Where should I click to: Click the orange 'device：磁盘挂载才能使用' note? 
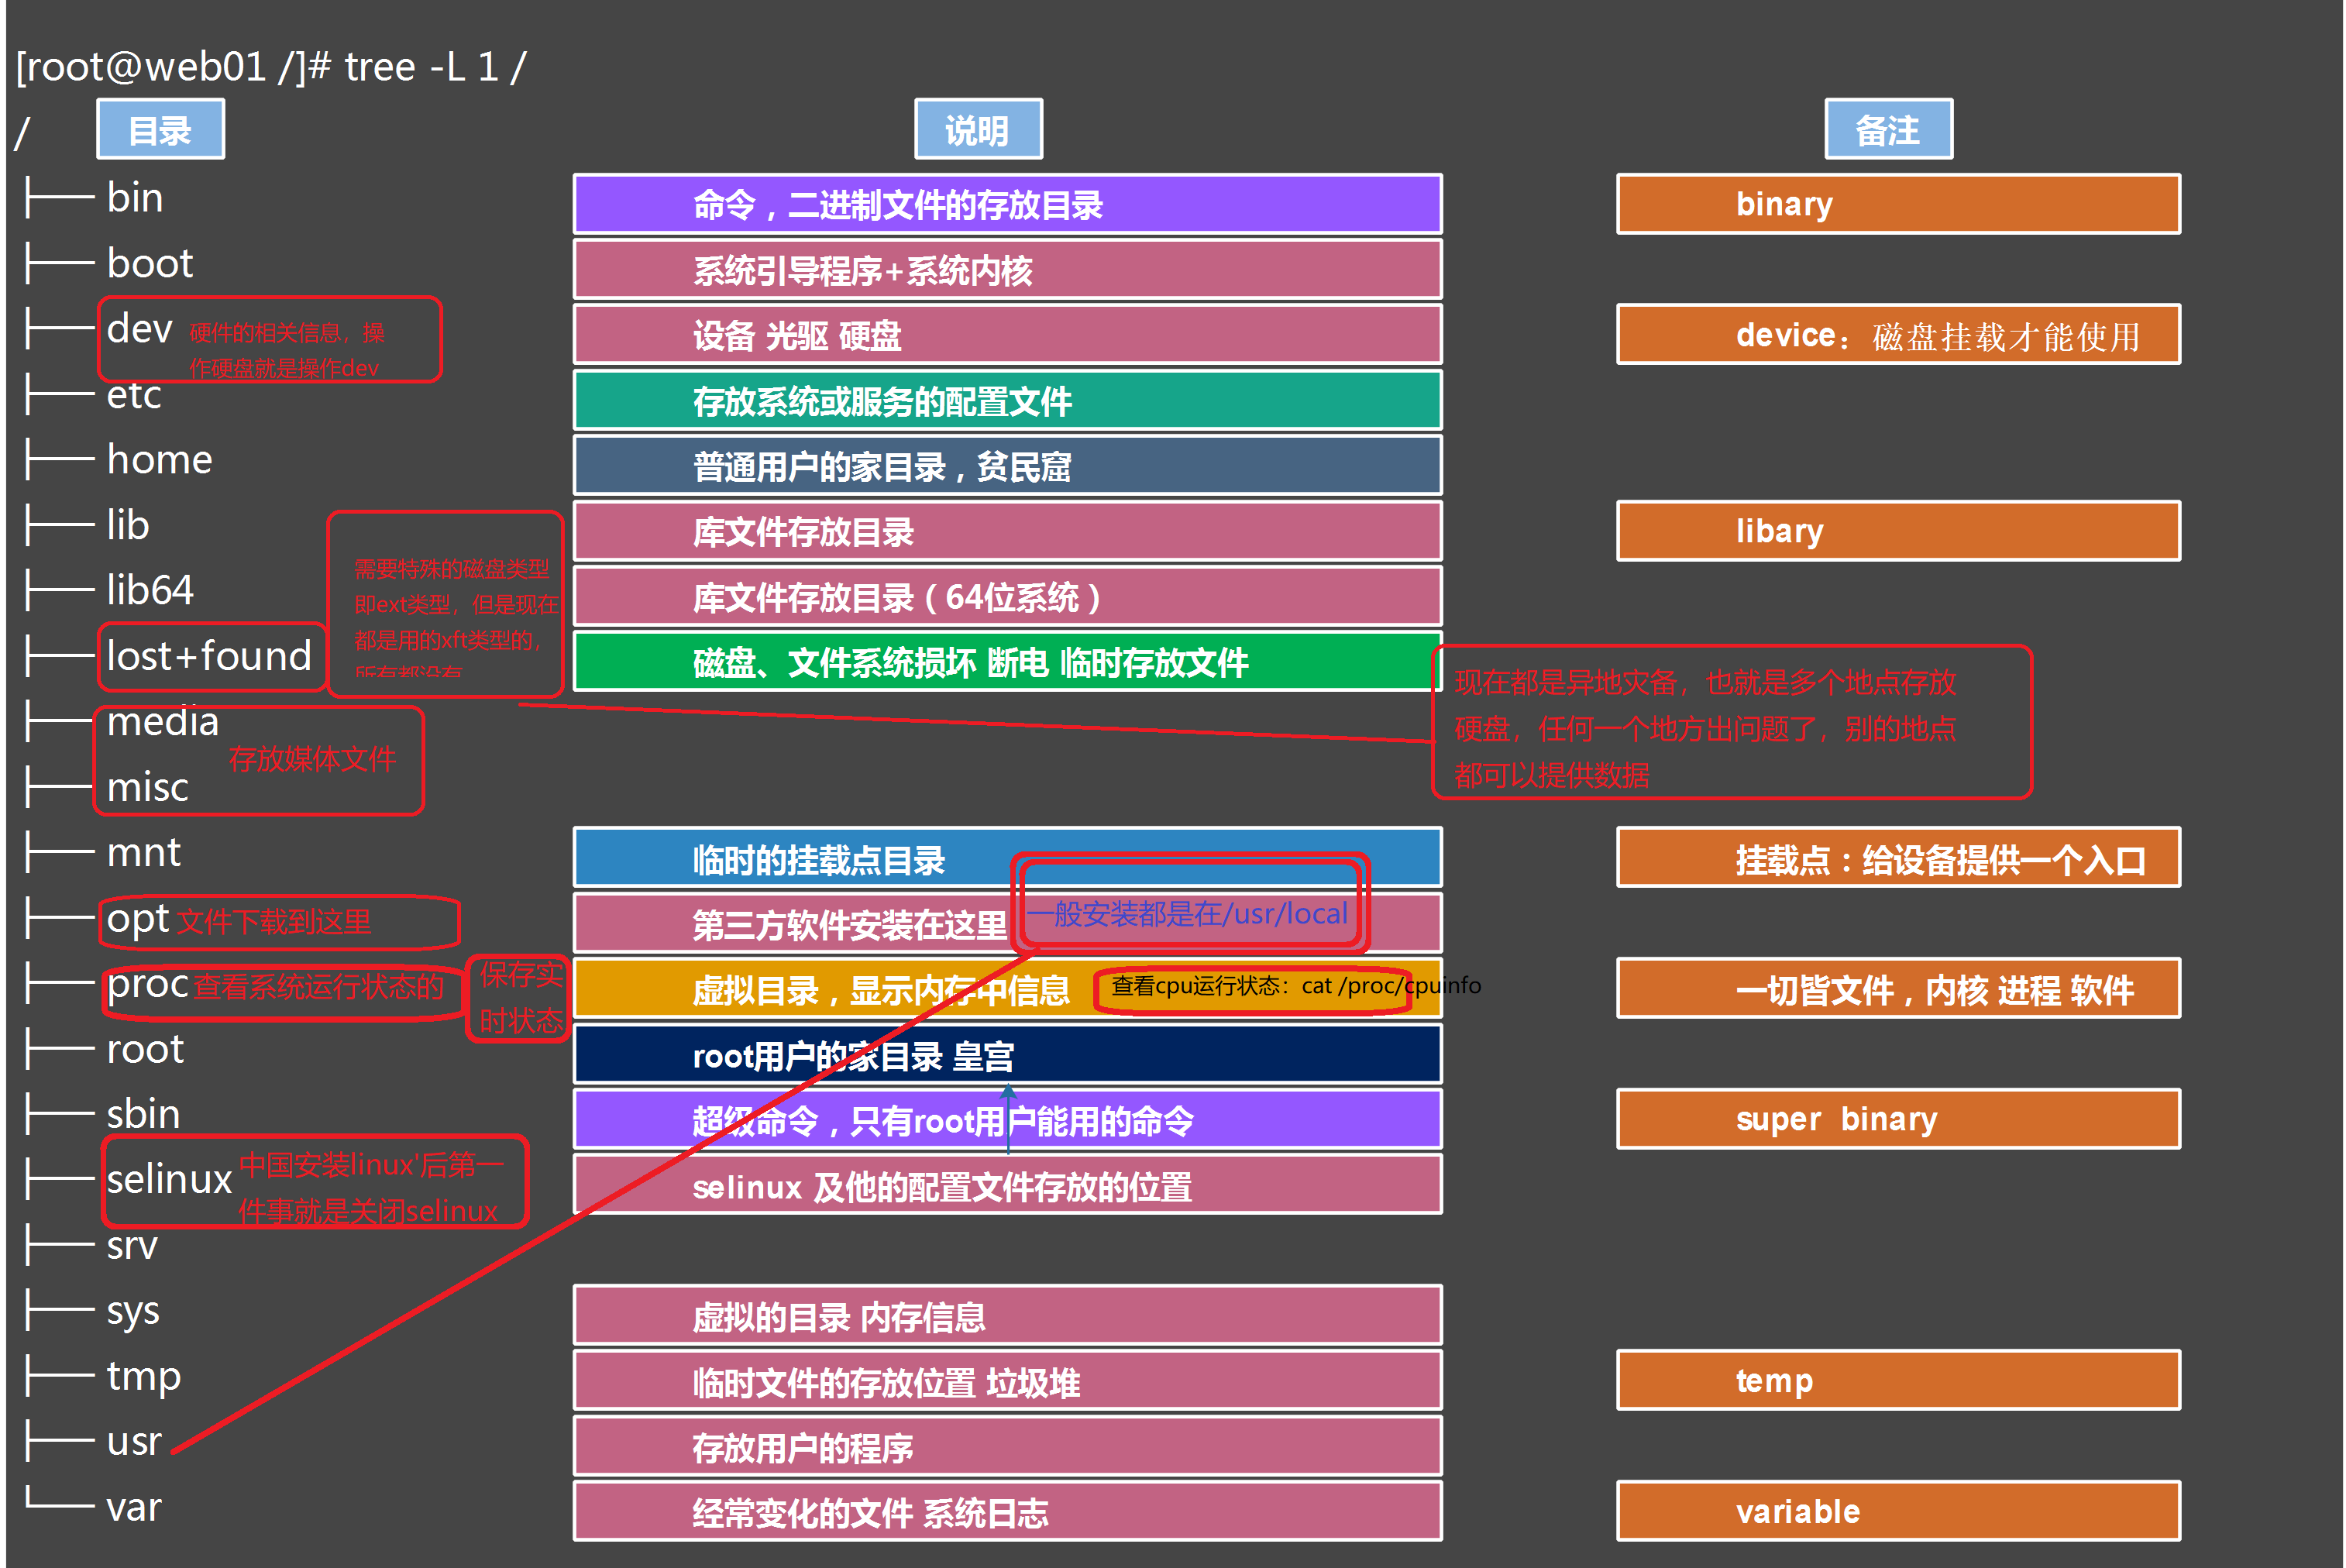click(1898, 335)
